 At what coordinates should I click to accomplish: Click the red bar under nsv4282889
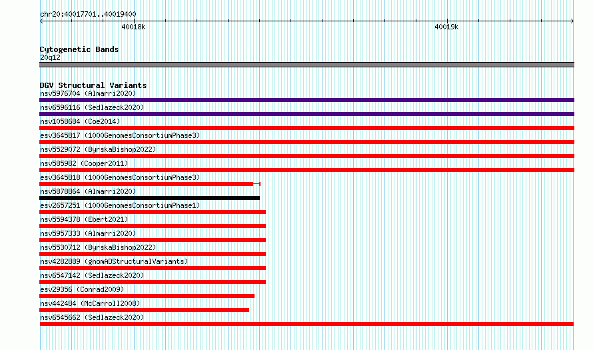coord(153,268)
